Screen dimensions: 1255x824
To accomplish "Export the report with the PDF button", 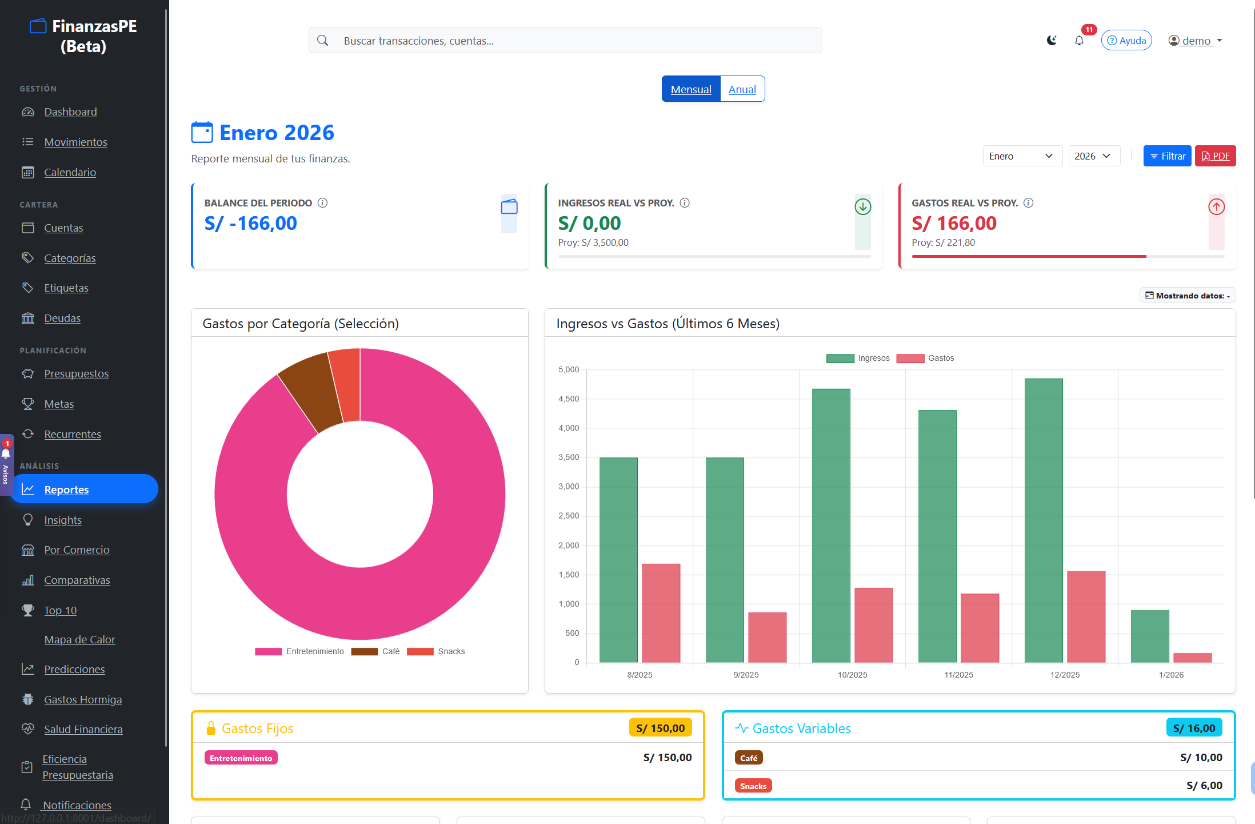I will point(1215,156).
